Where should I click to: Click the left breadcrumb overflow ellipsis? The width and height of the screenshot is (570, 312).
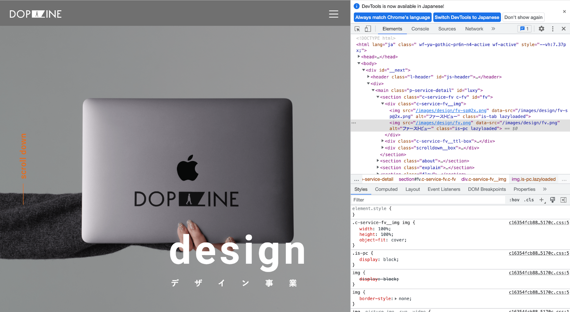357,180
